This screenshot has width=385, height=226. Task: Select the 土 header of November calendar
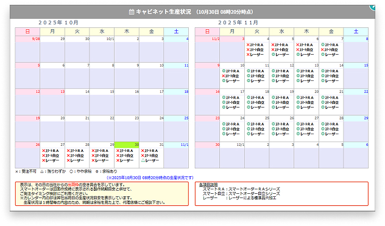[356, 32]
